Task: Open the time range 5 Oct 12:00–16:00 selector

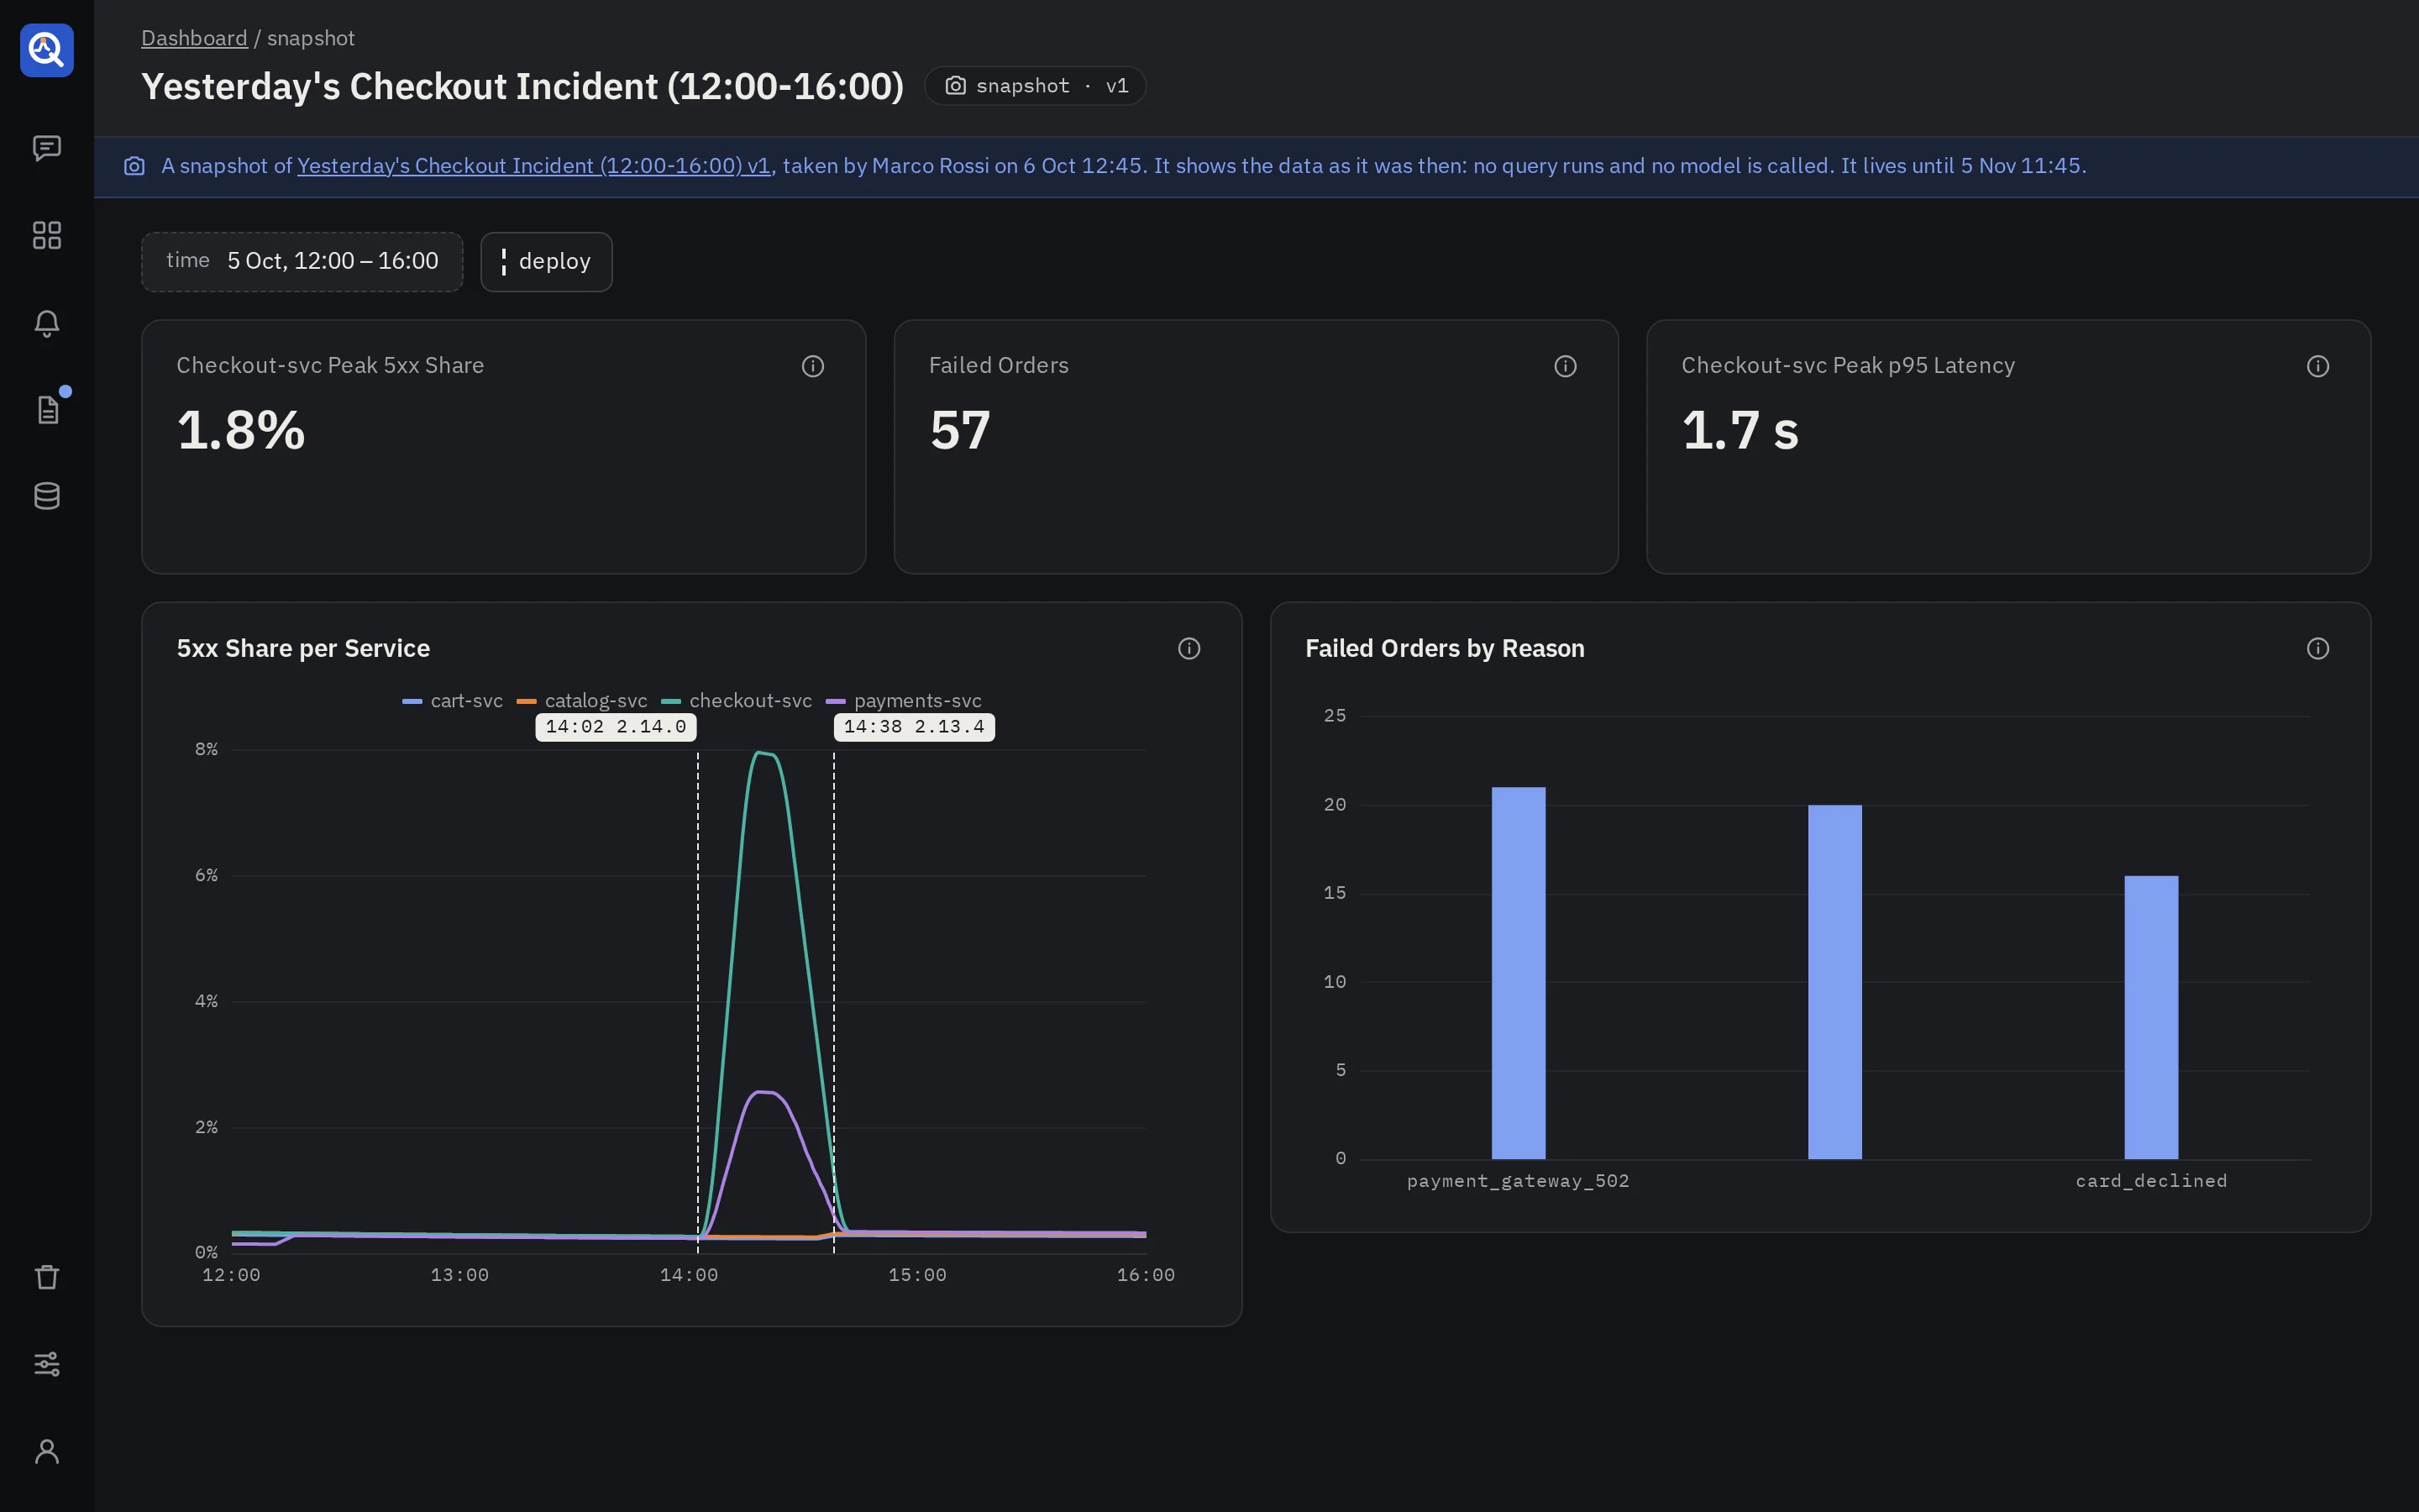Action: point(302,262)
